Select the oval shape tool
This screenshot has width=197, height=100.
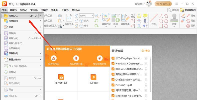coord(161,21)
